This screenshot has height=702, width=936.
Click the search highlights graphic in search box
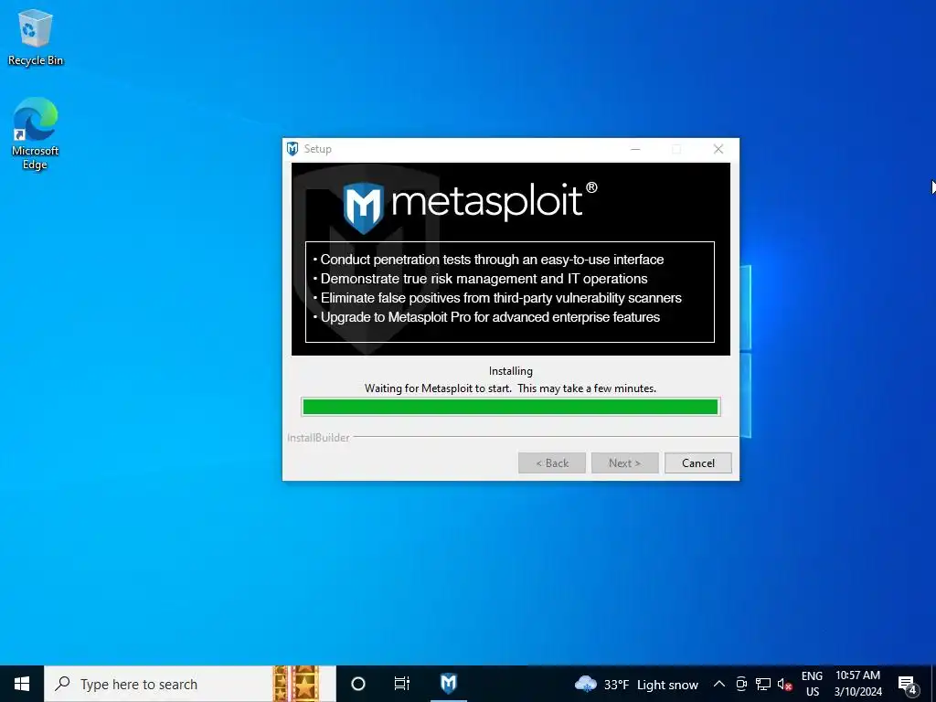click(x=296, y=684)
